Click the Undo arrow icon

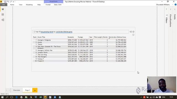8,2
